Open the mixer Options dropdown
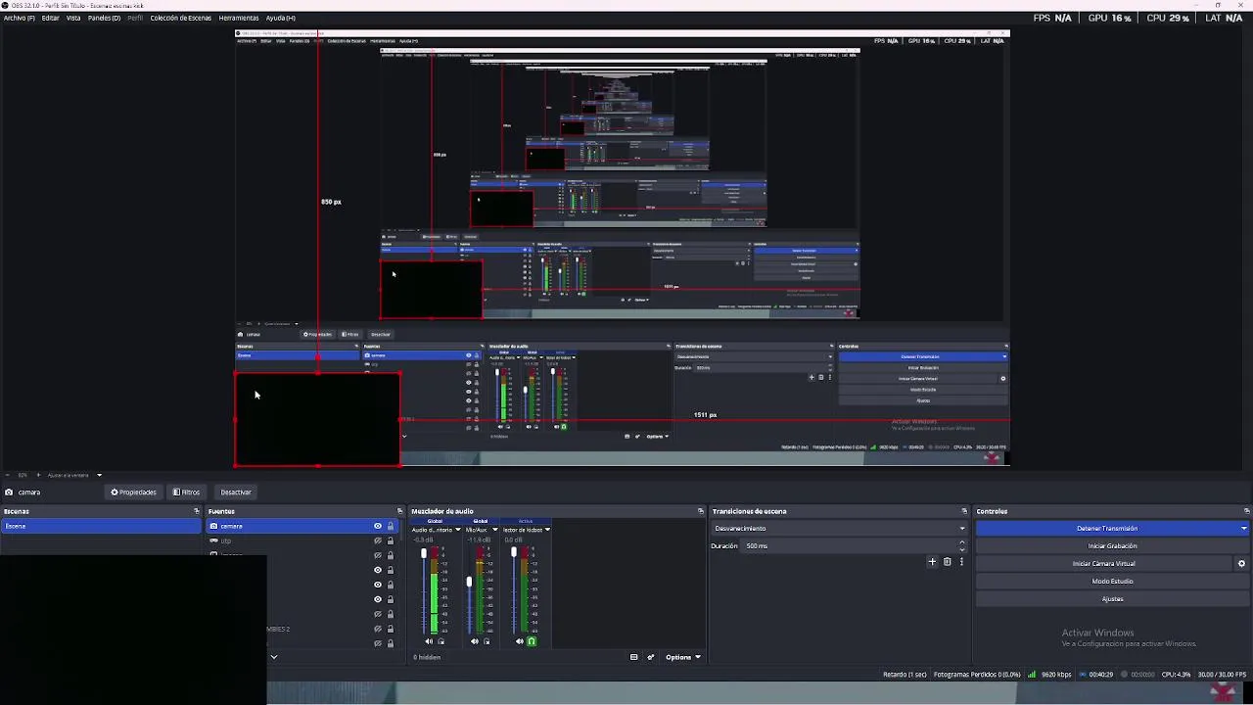 tap(682, 657)
